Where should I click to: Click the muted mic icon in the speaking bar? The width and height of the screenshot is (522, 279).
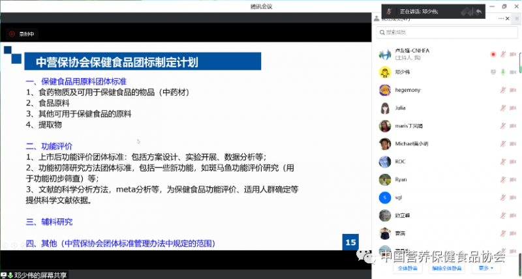click(x=389, y=12)
